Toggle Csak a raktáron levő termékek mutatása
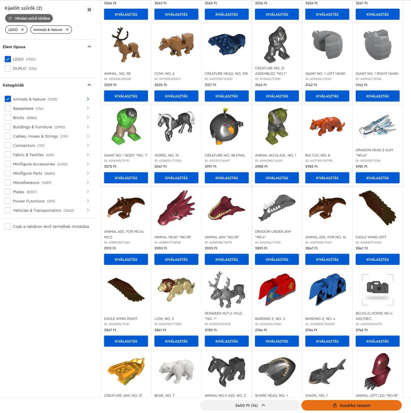This screenshot has height=413, width=411. pyautogui.click(x=8, y=226)
